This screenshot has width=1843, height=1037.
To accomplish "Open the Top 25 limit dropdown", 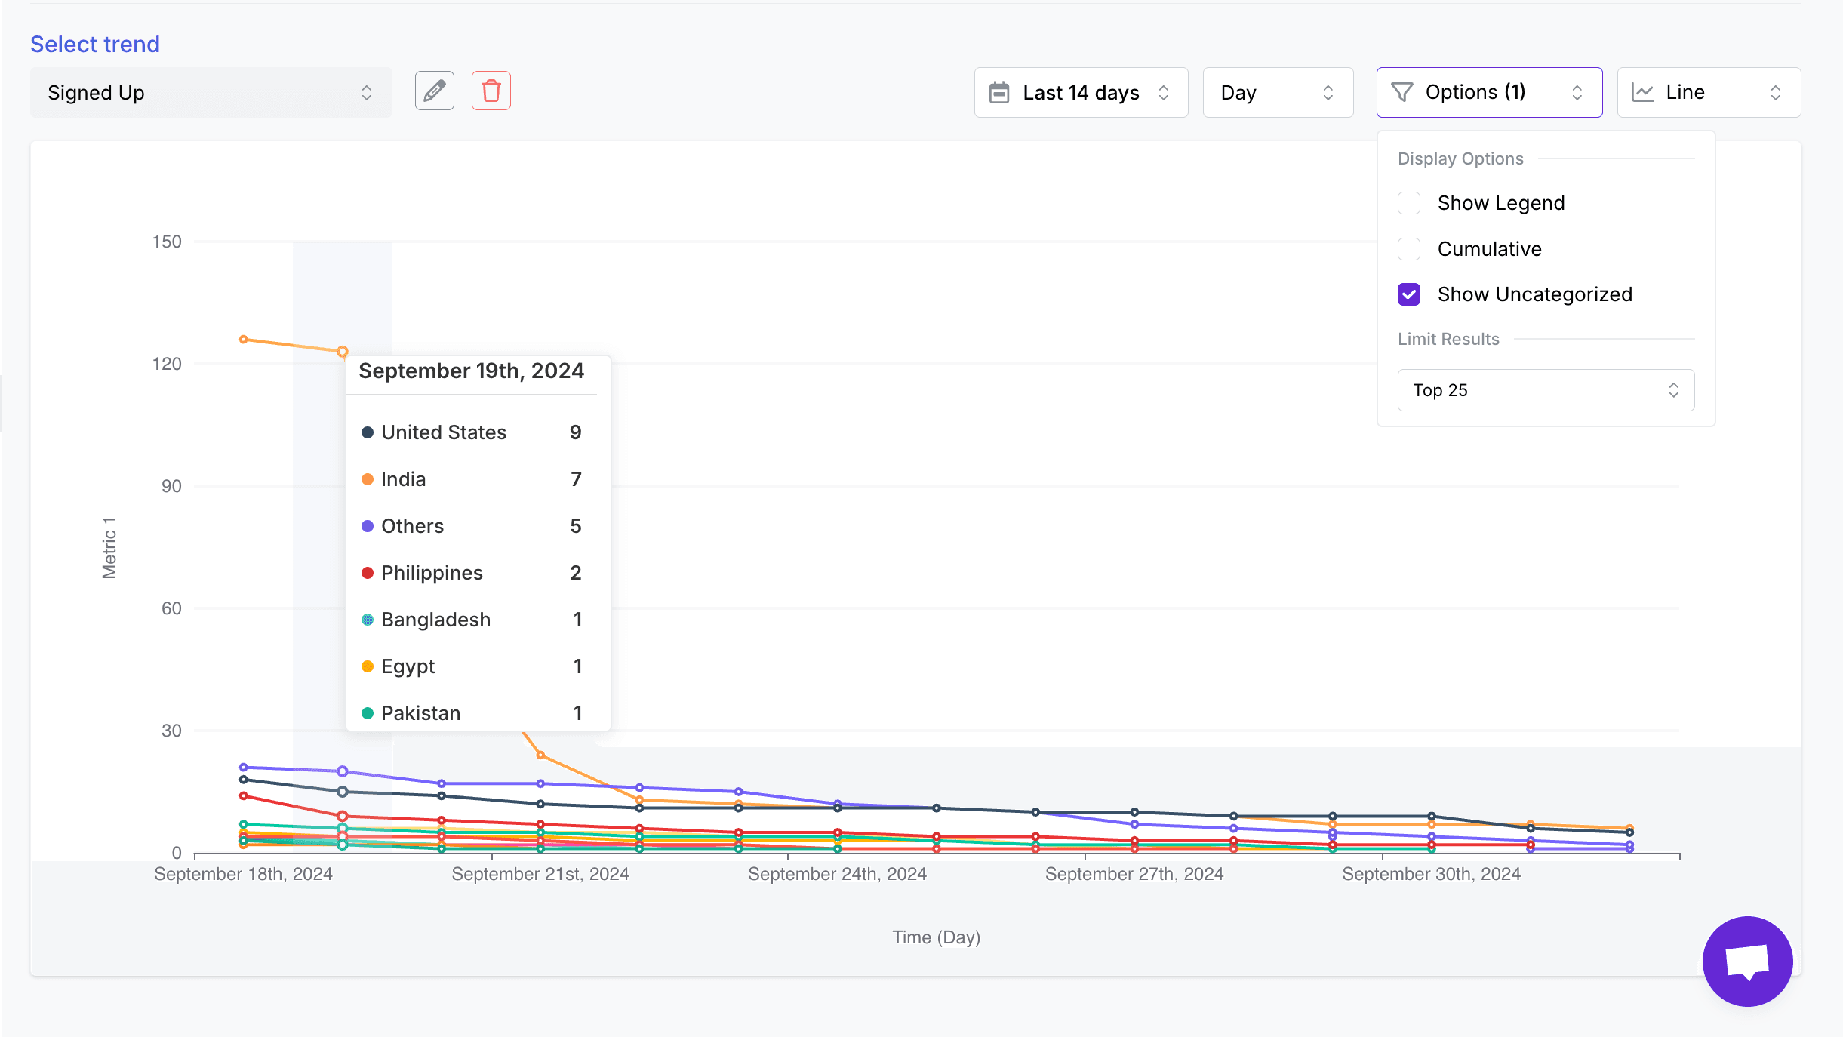I will (1546, 390).
